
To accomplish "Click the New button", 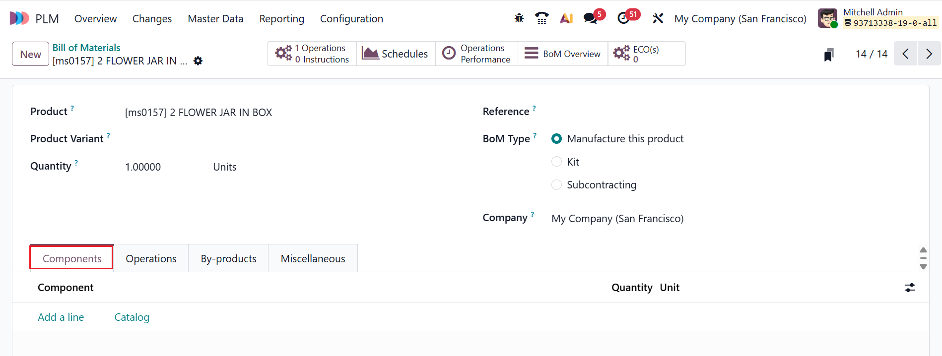I will (x=31, y=54).
